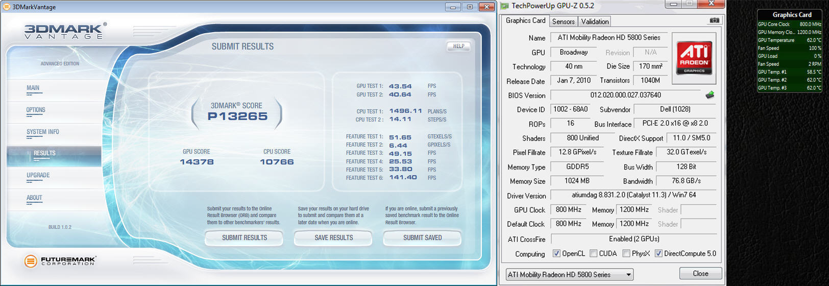Click GPU Temperature row in gadget
Viewport: 829px width, 286px height.
(789, 40)
